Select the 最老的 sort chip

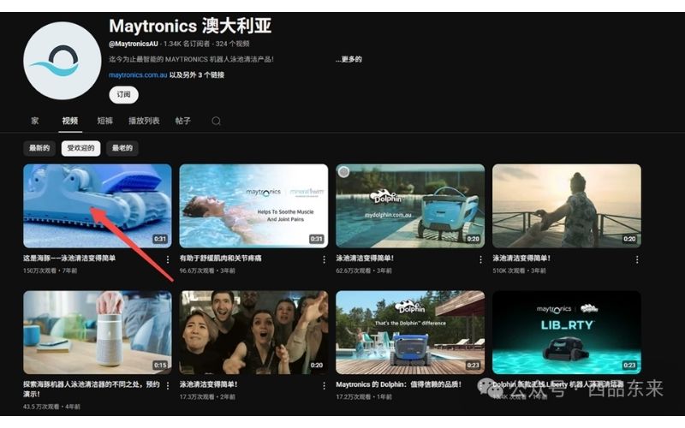click(122, 148)
